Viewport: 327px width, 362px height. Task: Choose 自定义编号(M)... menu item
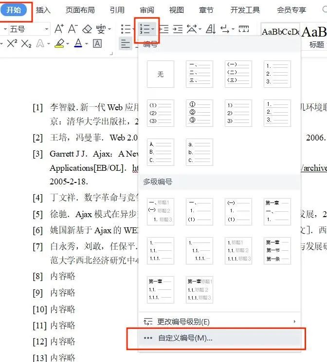tap(219, 338)
